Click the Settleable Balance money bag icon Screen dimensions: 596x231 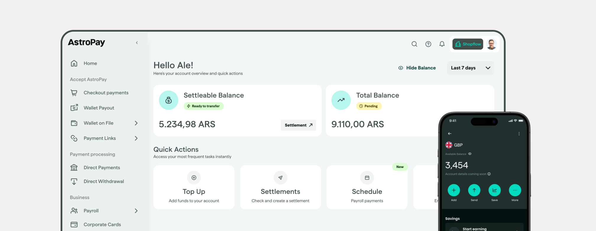tap(169, 100)
